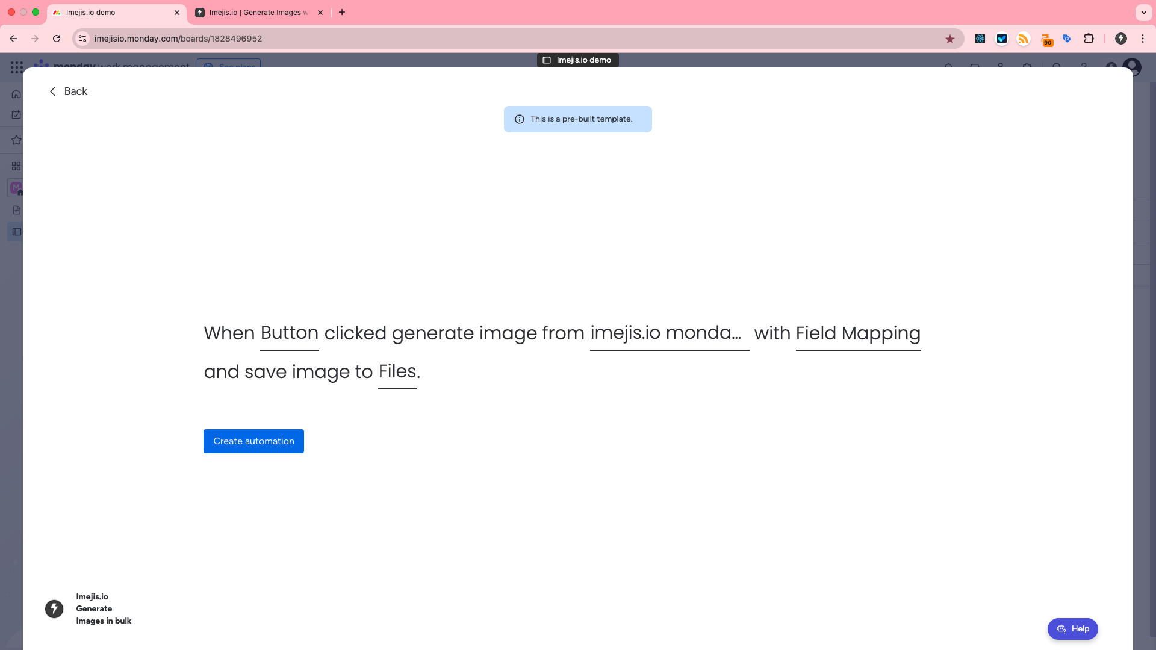Open the monday apps grid switcher

coord(17,67)
